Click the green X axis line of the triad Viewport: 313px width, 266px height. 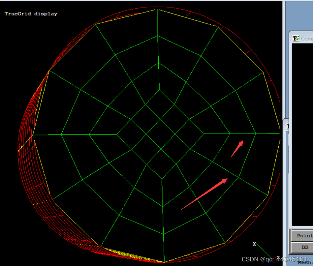coord(263,251)
